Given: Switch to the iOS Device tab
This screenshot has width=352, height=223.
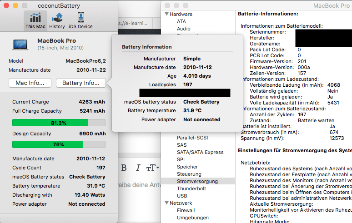Looking at the screenshot, I should [80, 21].
